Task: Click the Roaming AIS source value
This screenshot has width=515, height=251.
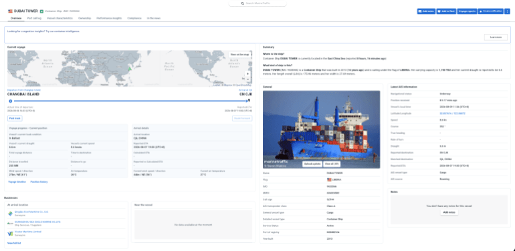Action: 444,179
